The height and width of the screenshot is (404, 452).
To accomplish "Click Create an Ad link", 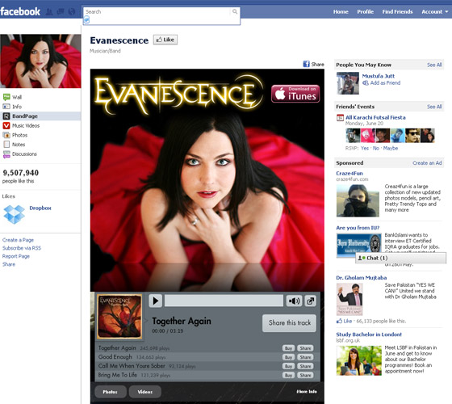I will pos(427,163).
